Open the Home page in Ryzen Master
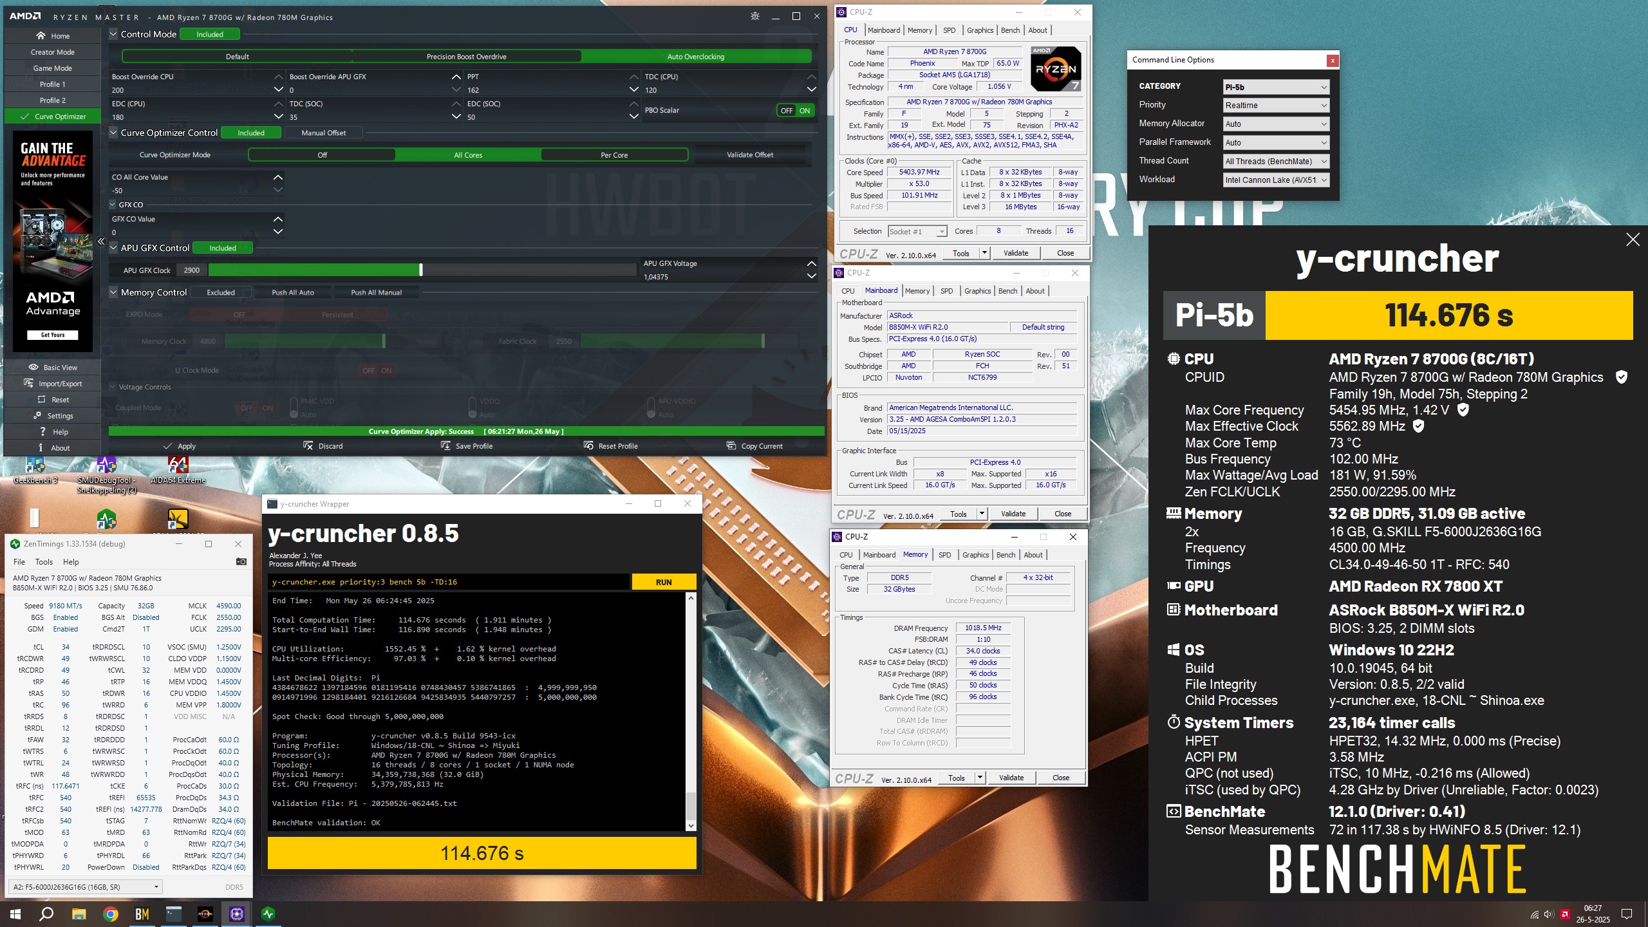 pos(53,36)
